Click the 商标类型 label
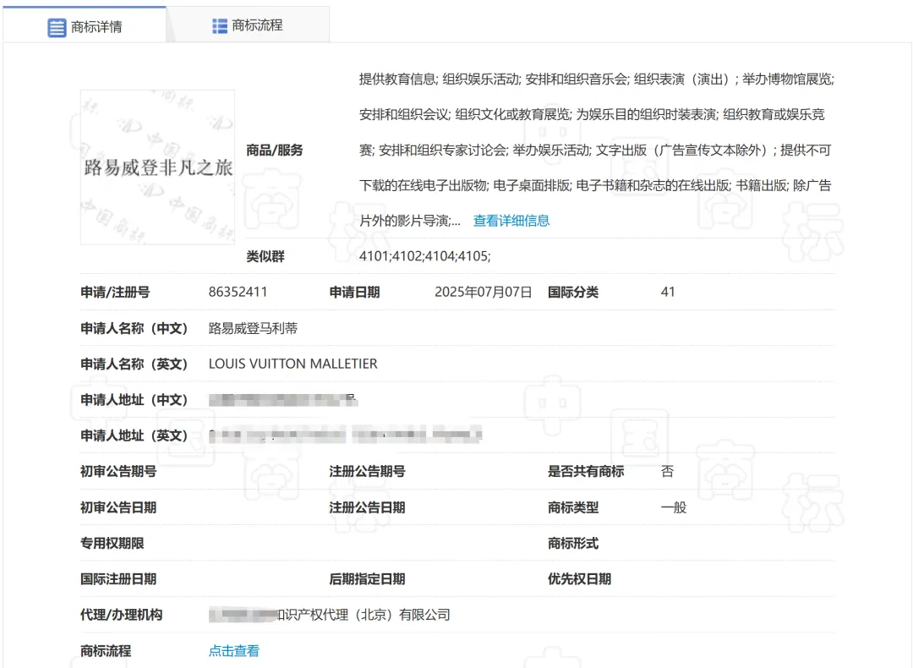The width and height of the screenshot is (913, 668). pos(573,507)
